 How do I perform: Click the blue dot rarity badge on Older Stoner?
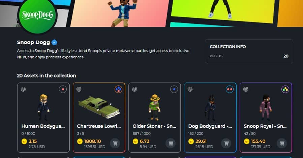coord(174,89)
